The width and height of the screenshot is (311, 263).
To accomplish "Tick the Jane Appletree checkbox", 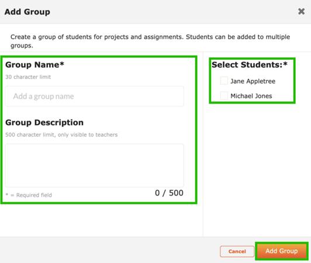I will pos(224,81).
